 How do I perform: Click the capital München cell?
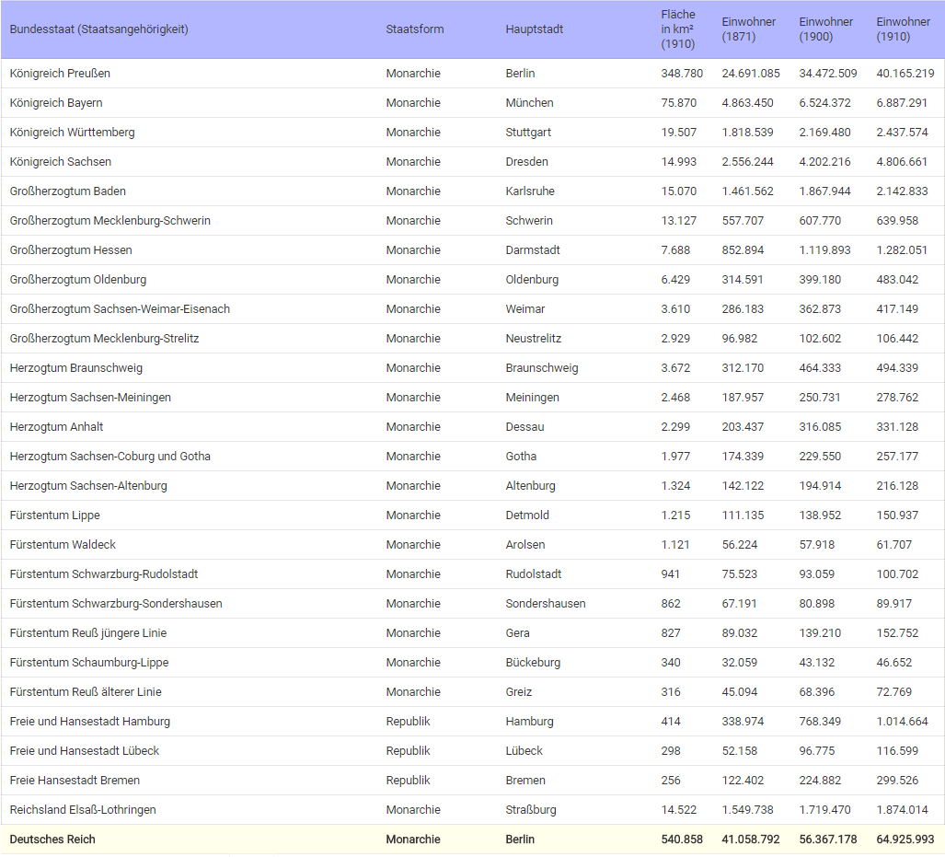(x=529, y=102)
